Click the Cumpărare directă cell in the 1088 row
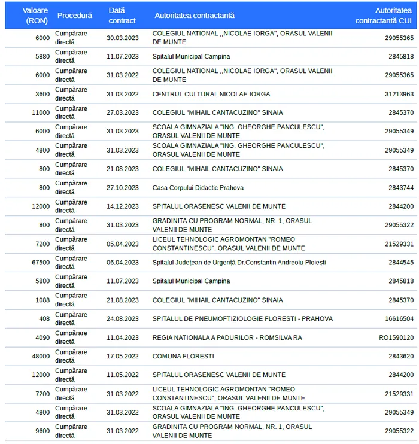Image resolution: width=419 pixels, height=444 pixels. [71, 300]
